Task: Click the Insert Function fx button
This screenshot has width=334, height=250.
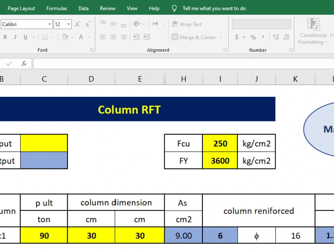Action: (x=24, y=64)
